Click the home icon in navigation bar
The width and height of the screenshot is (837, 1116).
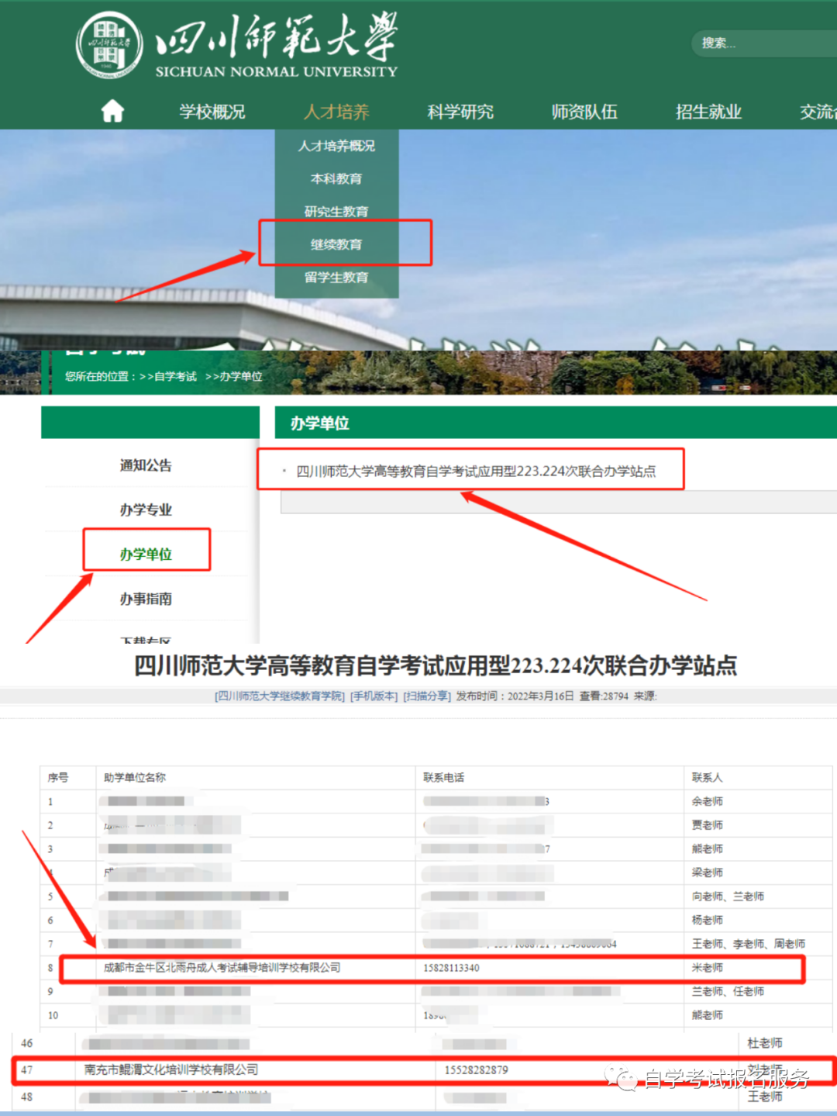click(112, 112)
